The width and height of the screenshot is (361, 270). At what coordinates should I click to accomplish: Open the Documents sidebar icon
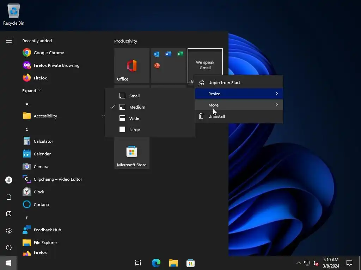coord(9,197)
